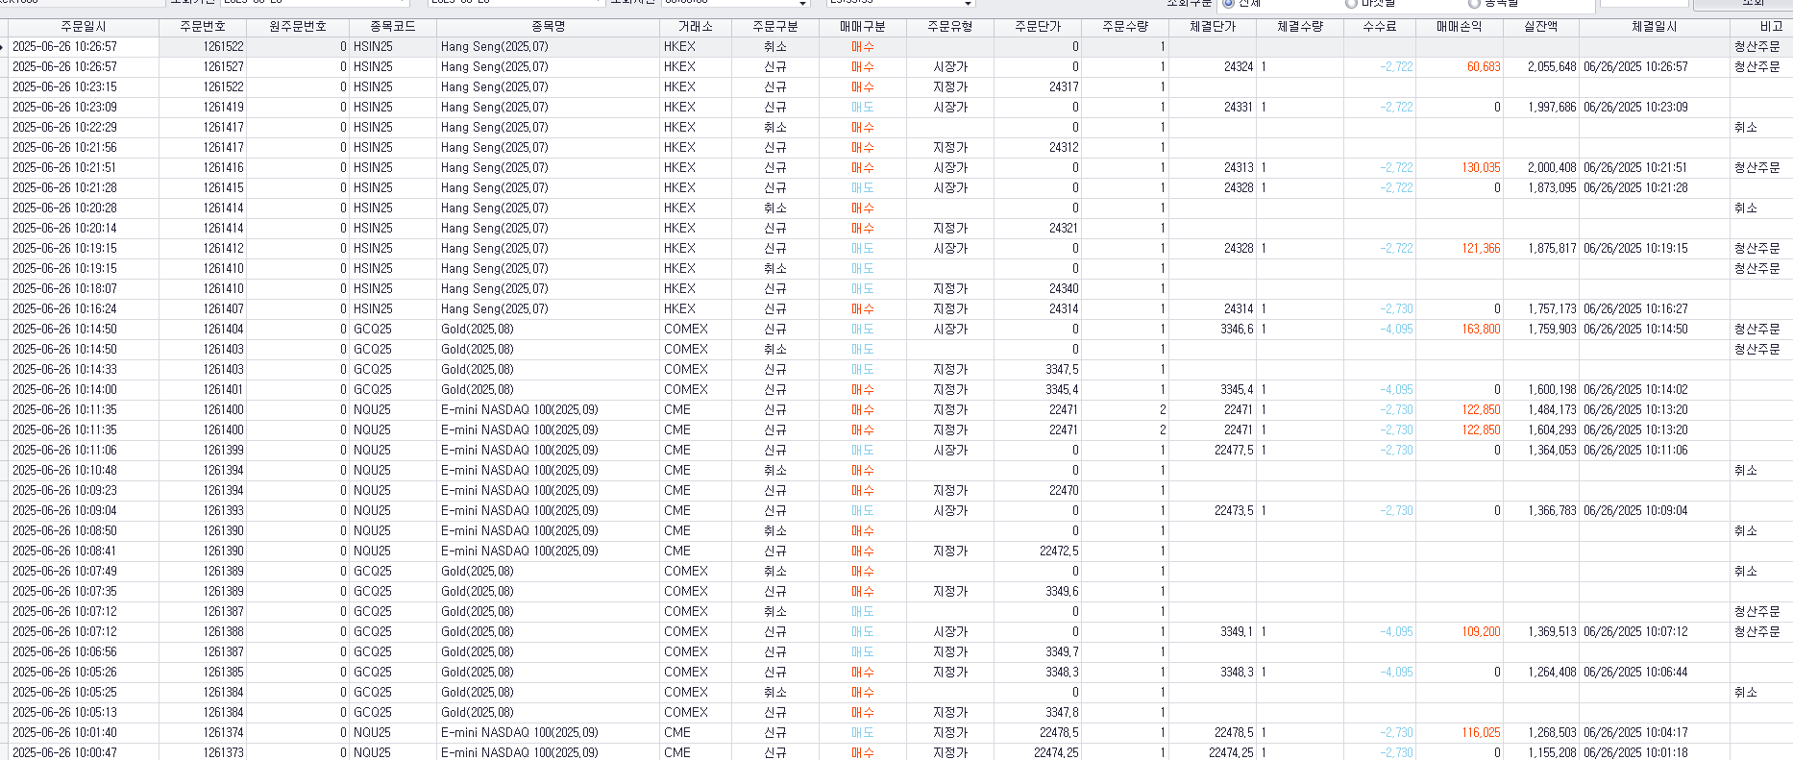Select the order time cell 2025-06-26 10:23:09

(x=65, y=108)
